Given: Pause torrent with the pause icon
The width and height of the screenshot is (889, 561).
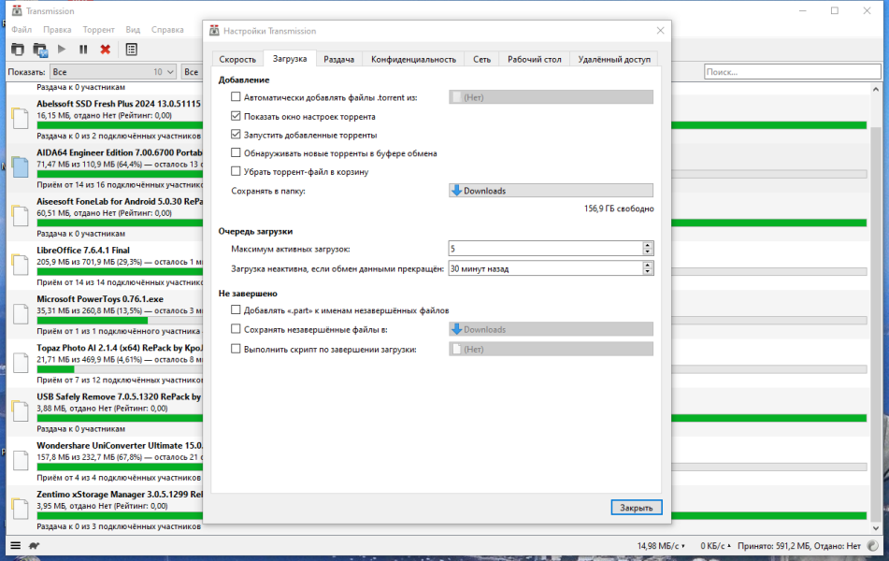Looking at the screenshot, I should 83,50.
